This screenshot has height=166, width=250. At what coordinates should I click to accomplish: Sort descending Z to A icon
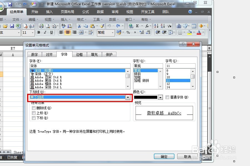click(x=162, y=26)
